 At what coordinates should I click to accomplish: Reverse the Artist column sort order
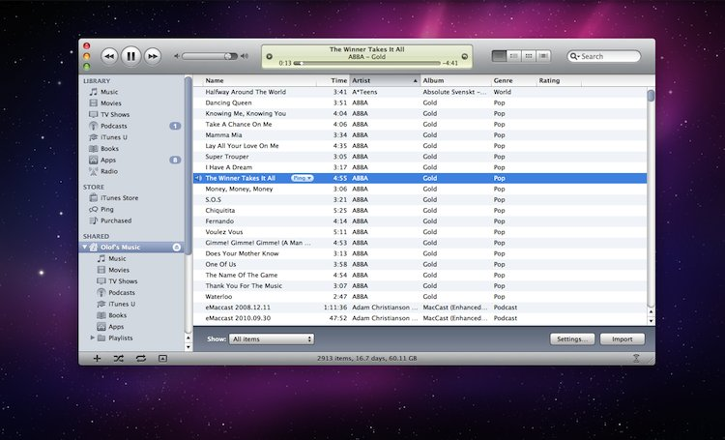coord(385,80)
